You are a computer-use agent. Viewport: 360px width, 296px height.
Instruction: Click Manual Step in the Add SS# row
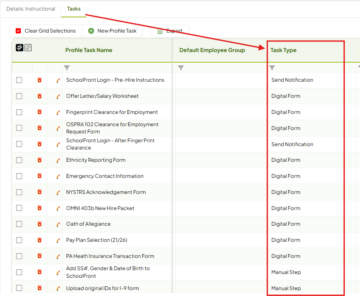(x=286, y=272)
